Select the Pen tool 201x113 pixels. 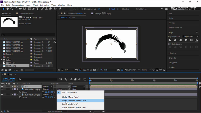34,9
